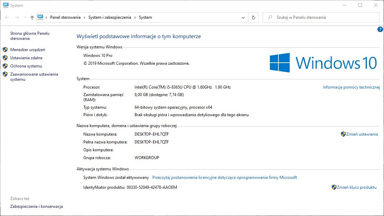Viewport: 384px width, 216px height.
Task: Click shield icon beside Zaawansowane ustawienia systemu
Action: pyautogui.click(x=5, y=74)
